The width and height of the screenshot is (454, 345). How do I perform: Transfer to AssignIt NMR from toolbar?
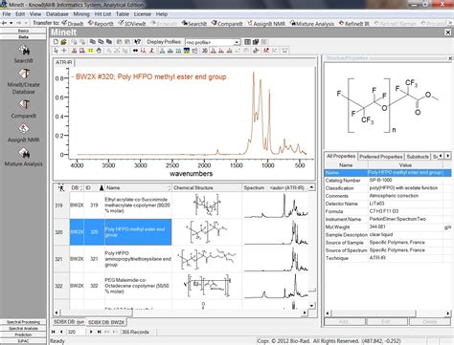(x=266, y=23)
